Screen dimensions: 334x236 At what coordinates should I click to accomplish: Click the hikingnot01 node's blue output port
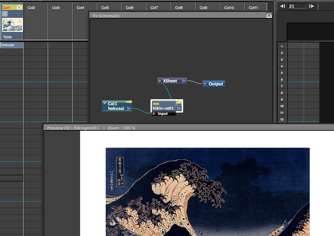pyautogui.click(x=179, y=108)
